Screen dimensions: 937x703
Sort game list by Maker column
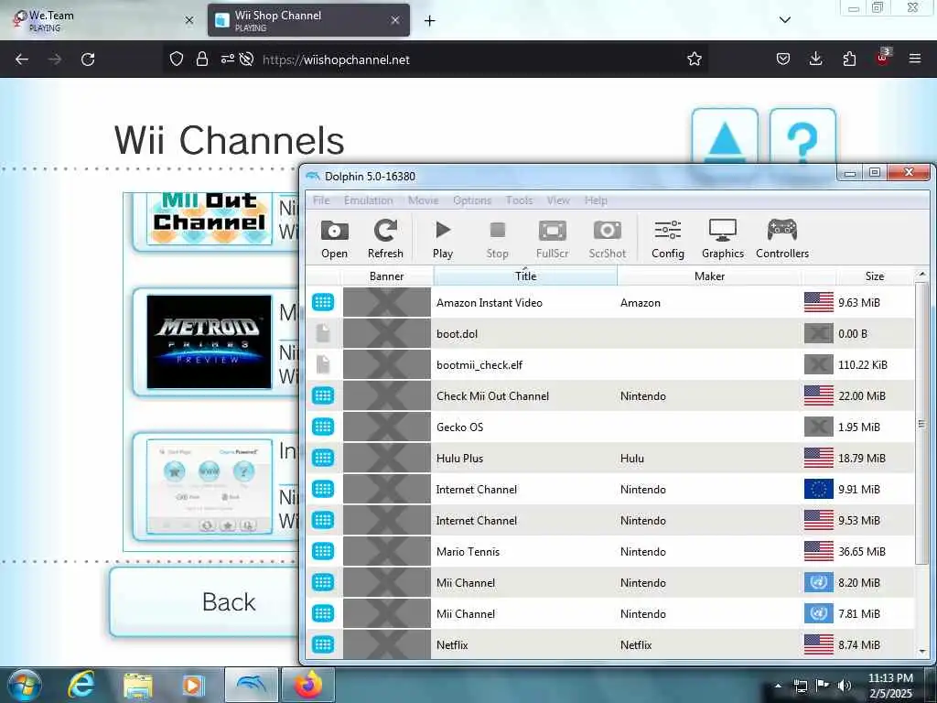709,276
